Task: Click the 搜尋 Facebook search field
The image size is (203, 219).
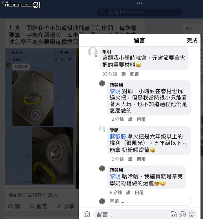Action: (x=140, y=12)
